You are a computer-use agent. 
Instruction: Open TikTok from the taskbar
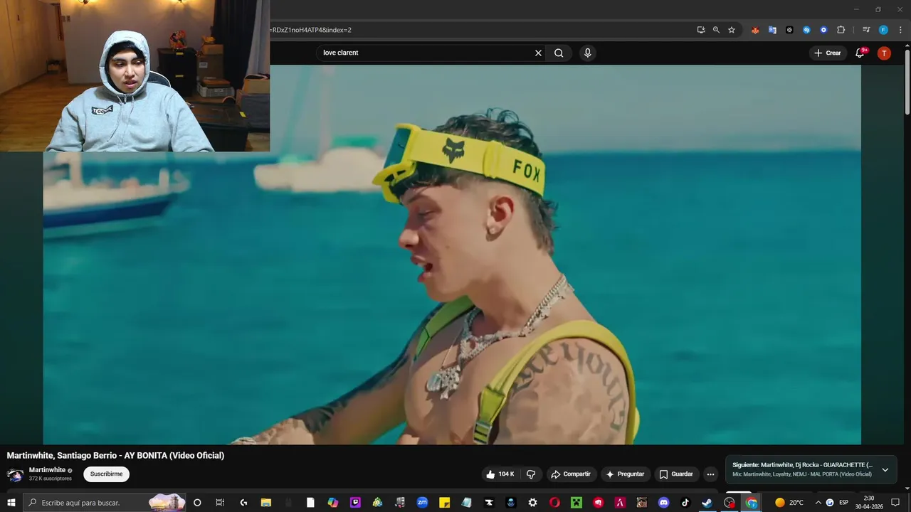(685, 503)
